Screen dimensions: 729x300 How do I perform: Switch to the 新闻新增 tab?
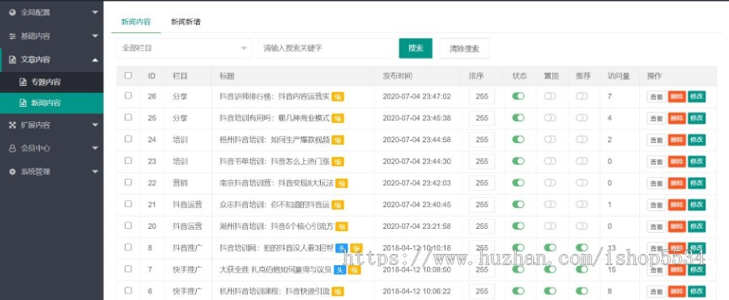point(185,22)
